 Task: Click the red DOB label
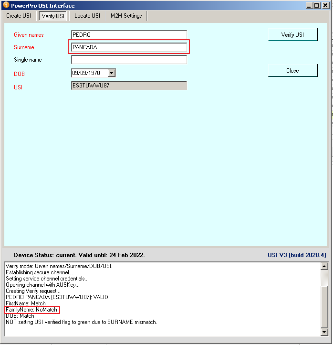20,74
